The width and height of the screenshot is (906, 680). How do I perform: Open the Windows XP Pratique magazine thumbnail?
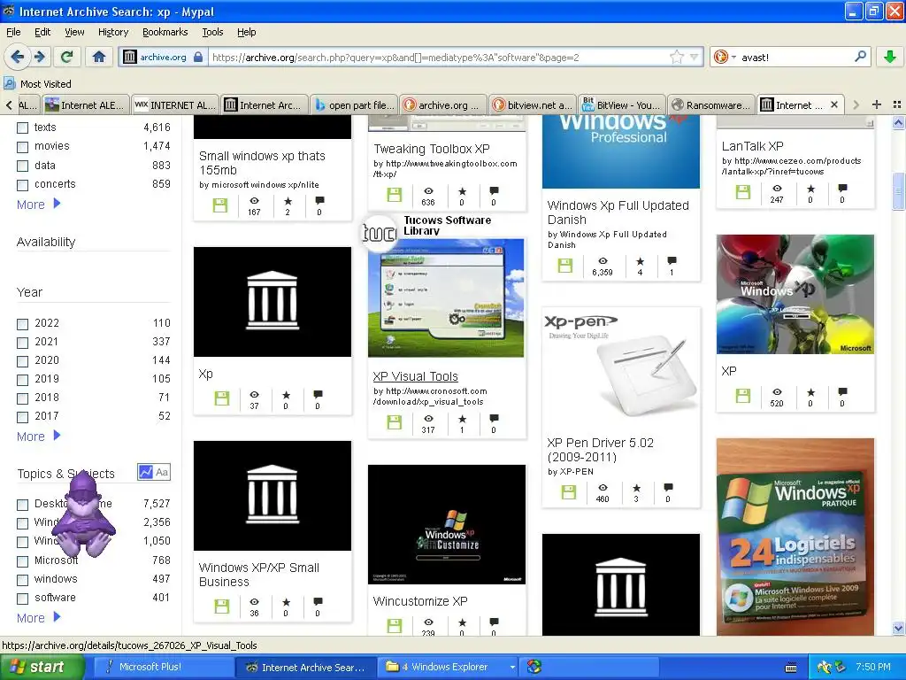[795, 537]
